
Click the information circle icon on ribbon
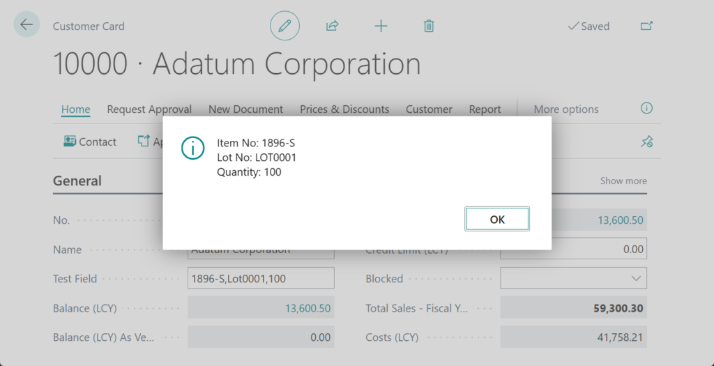point(646,108)
